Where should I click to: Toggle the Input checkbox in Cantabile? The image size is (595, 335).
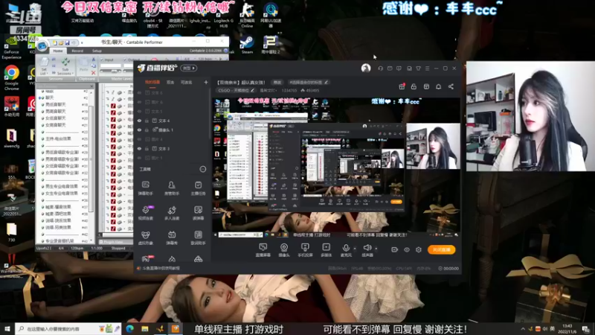(102, 60)
